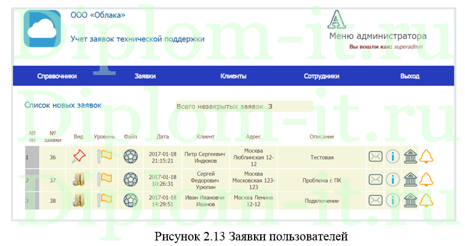Click Выход to log out

click(x=410, y=76)
